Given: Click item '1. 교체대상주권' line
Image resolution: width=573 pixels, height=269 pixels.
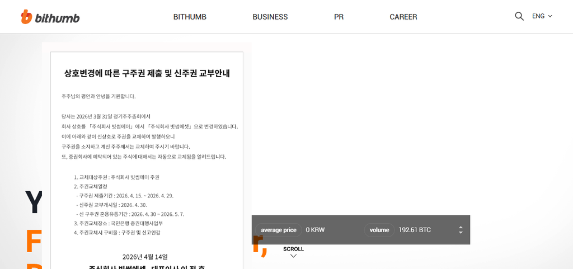Looking at the screenshot, I should tap(116, 177).
